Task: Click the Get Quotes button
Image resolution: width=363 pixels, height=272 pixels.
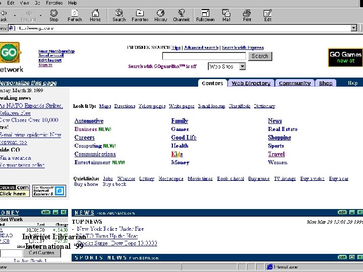Action: (x=42, y=252)
